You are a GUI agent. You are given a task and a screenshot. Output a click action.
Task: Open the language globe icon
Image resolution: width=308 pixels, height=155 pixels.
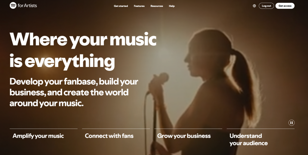pyautogui.click(x=254, y=6)
